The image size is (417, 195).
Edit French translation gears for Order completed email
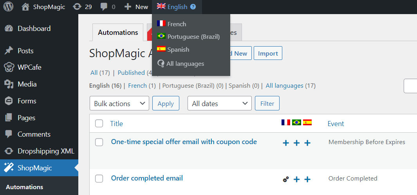point(285,179)
